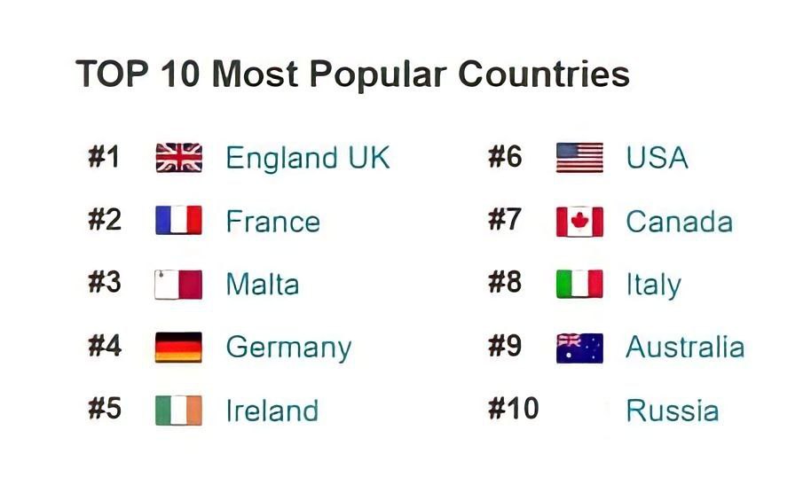Open the France country link
811x477 pixels.
[272, 221]
